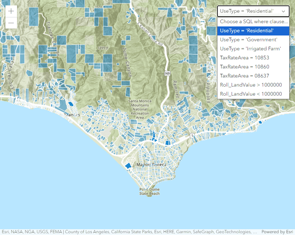Apply Roll_LandValue > 1000000 filter

(x=253, y=85)
